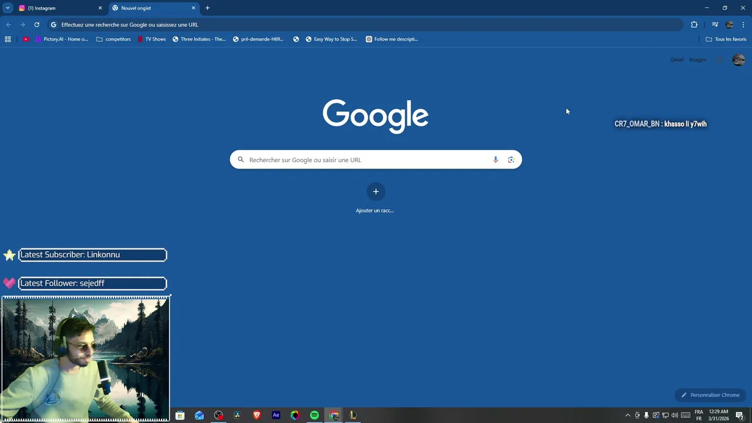Click the microphone tray icon
The image size is (752, 423).
(646, 415)
